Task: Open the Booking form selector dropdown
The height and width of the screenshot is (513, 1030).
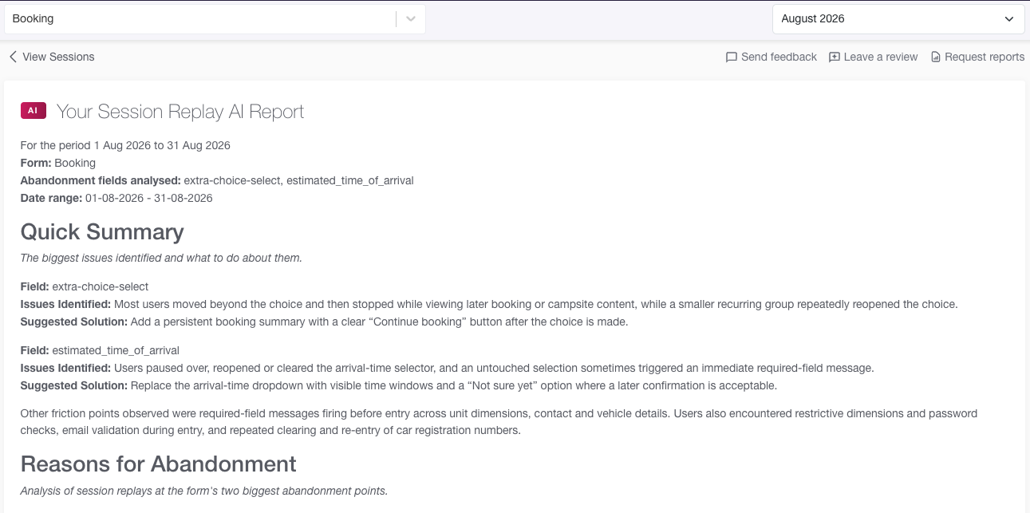Action: (215, 19)
